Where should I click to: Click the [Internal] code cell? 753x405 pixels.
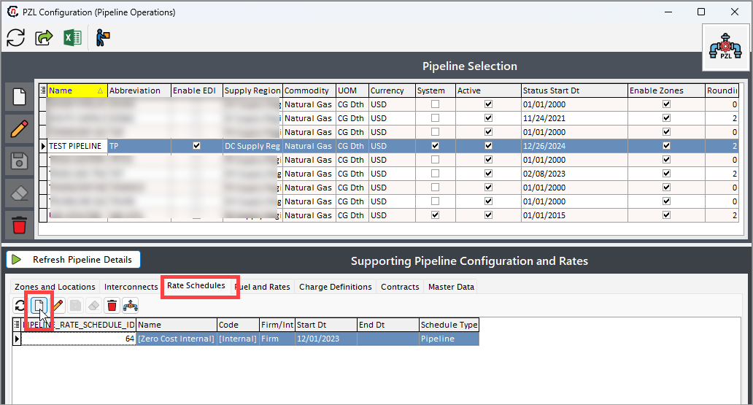[238, 339]
